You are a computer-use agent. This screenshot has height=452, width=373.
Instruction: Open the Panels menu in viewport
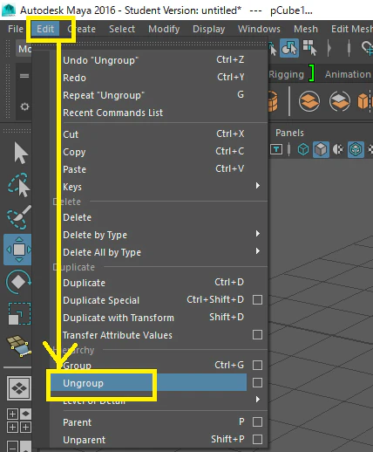289,133
